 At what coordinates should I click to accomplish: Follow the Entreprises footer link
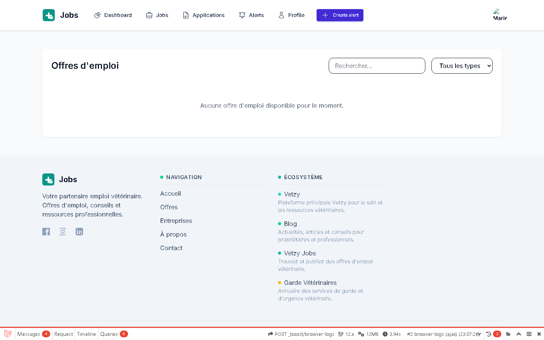pyautogui.click(x=176, y=221)
